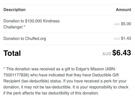
Task: Click the $1.43 Chuffed.org amount
Action: click(126, 38)
